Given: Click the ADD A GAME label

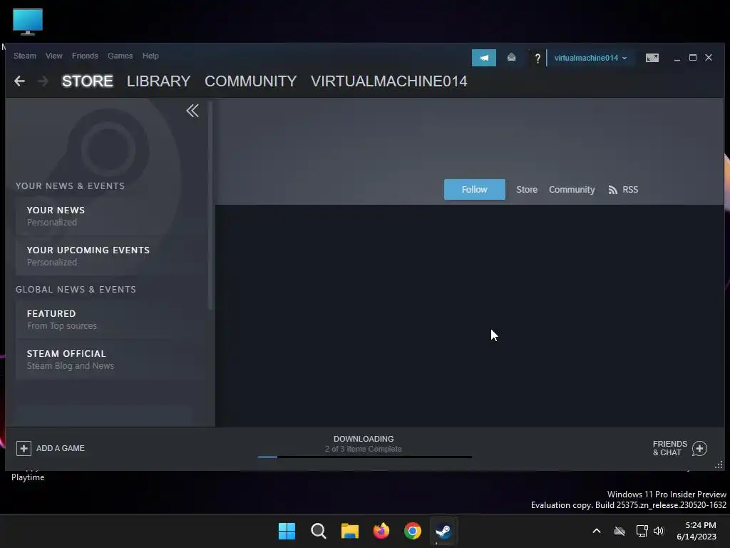Looking at the screenshot, I should click(x=61, y=448).
